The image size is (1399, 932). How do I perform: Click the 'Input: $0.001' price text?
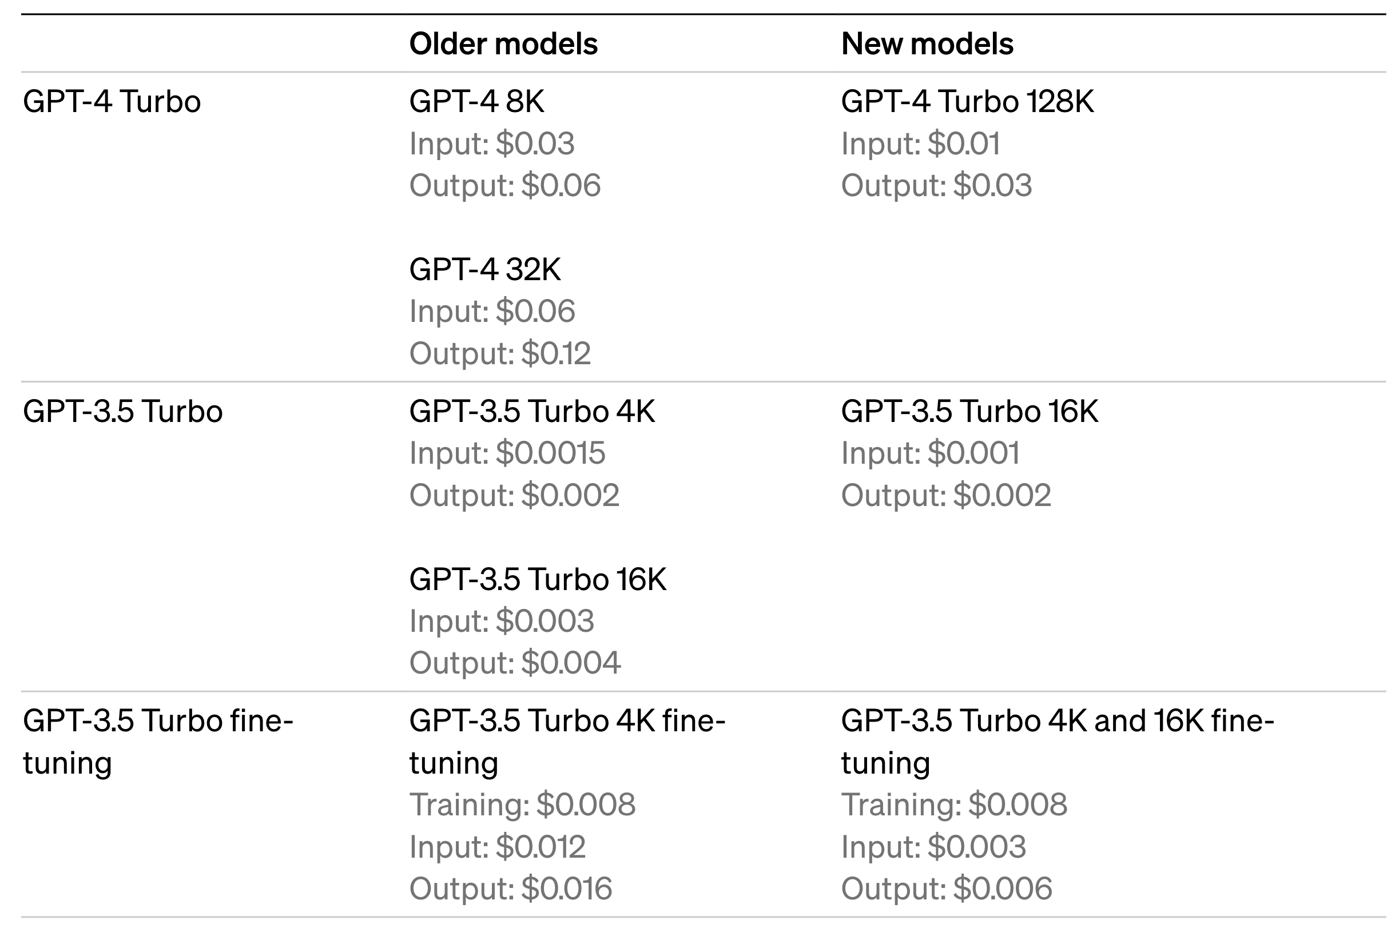[x=930, y=453]
